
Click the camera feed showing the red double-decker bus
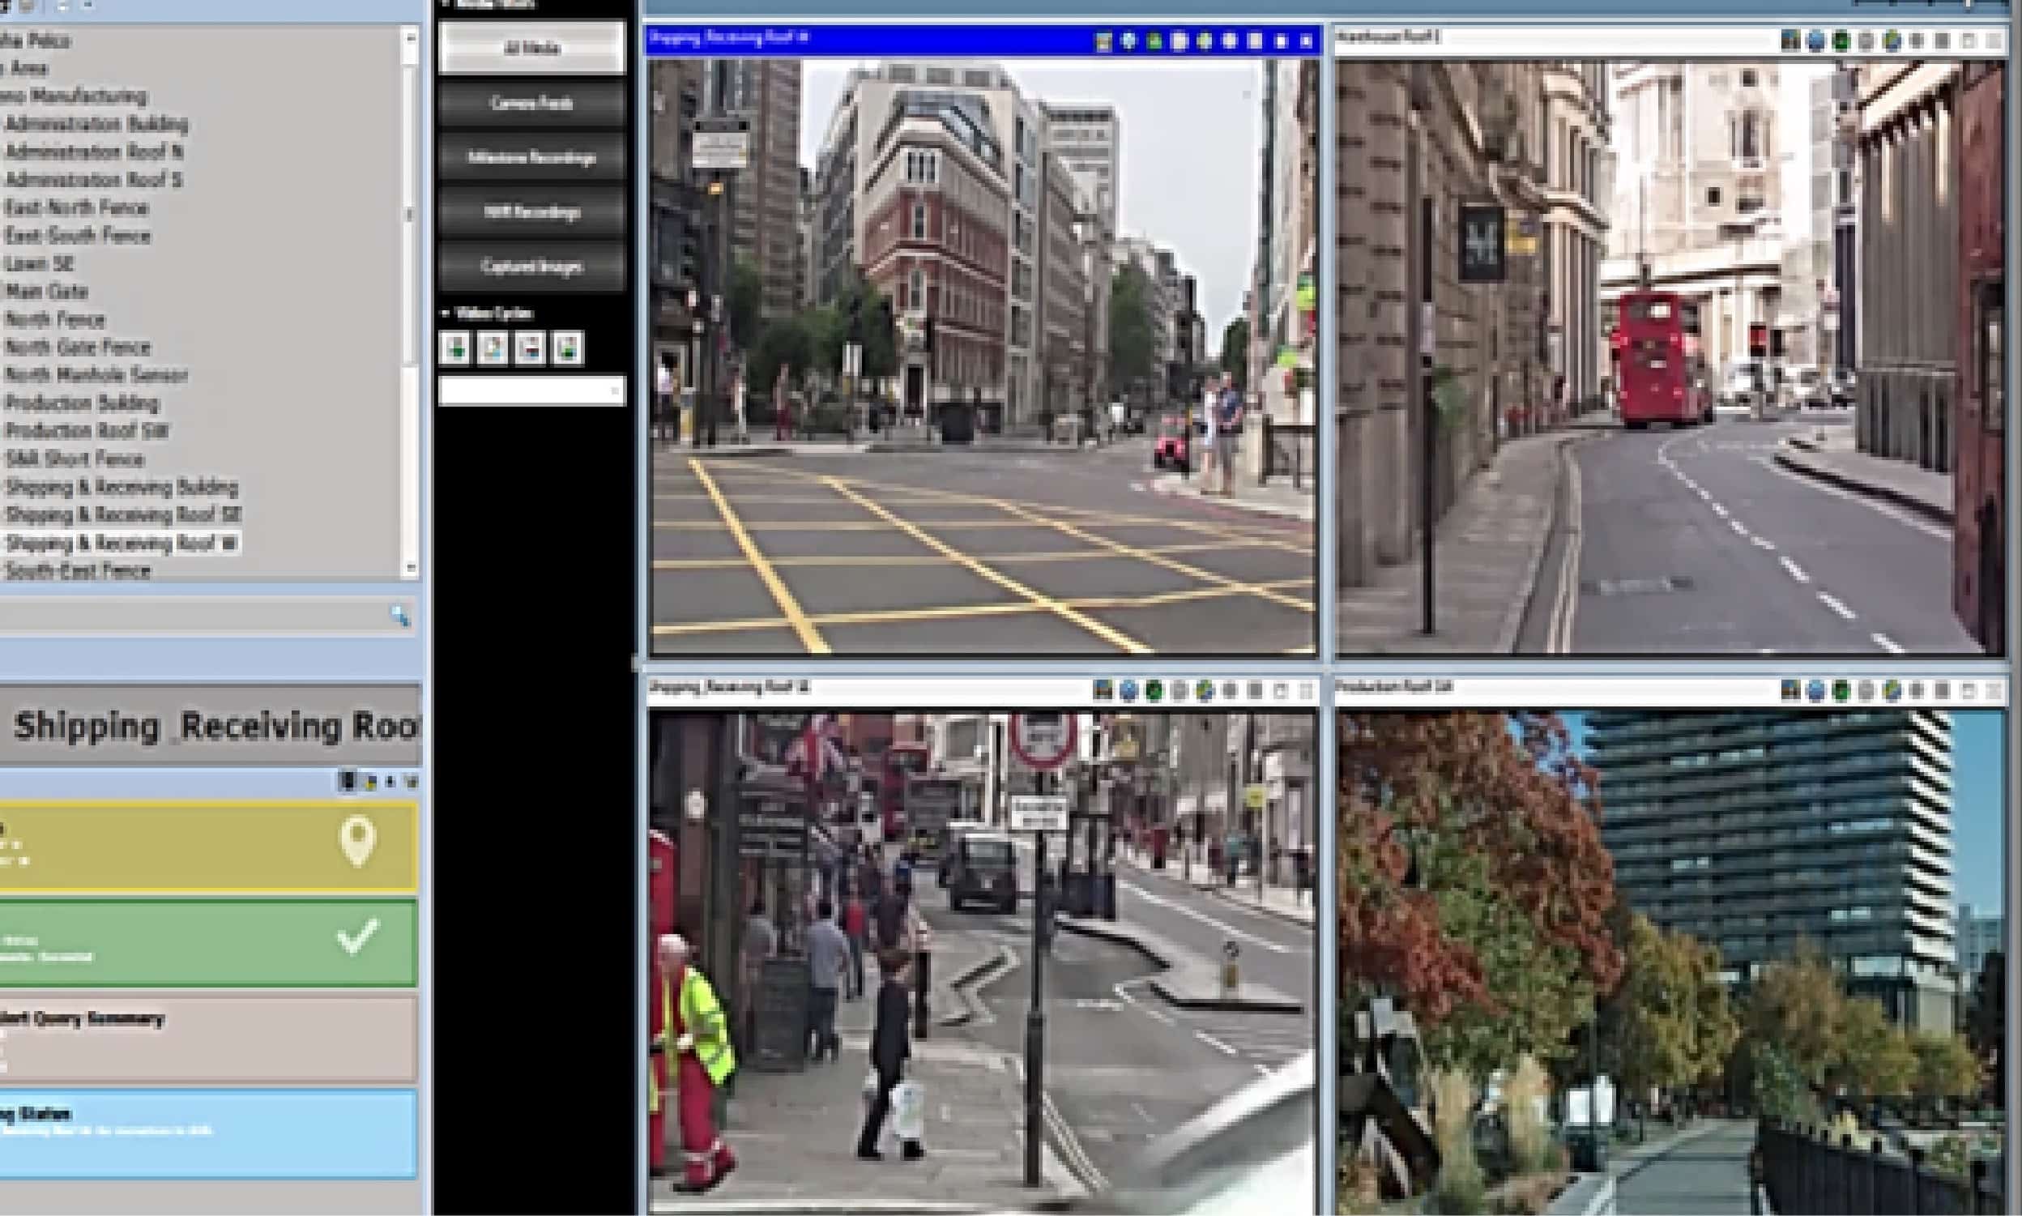(x=1671, y=356)
